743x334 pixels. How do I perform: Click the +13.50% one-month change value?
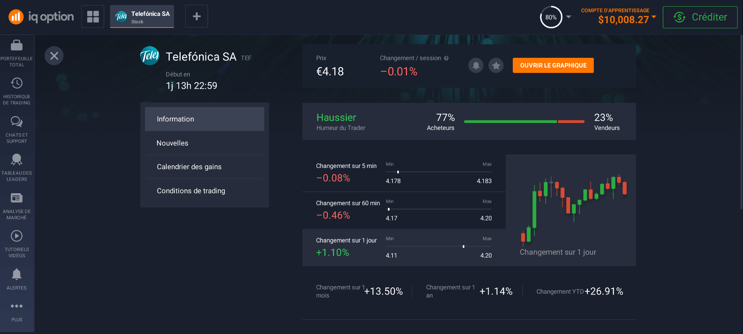pyautogui.click(x=383, y=291)
